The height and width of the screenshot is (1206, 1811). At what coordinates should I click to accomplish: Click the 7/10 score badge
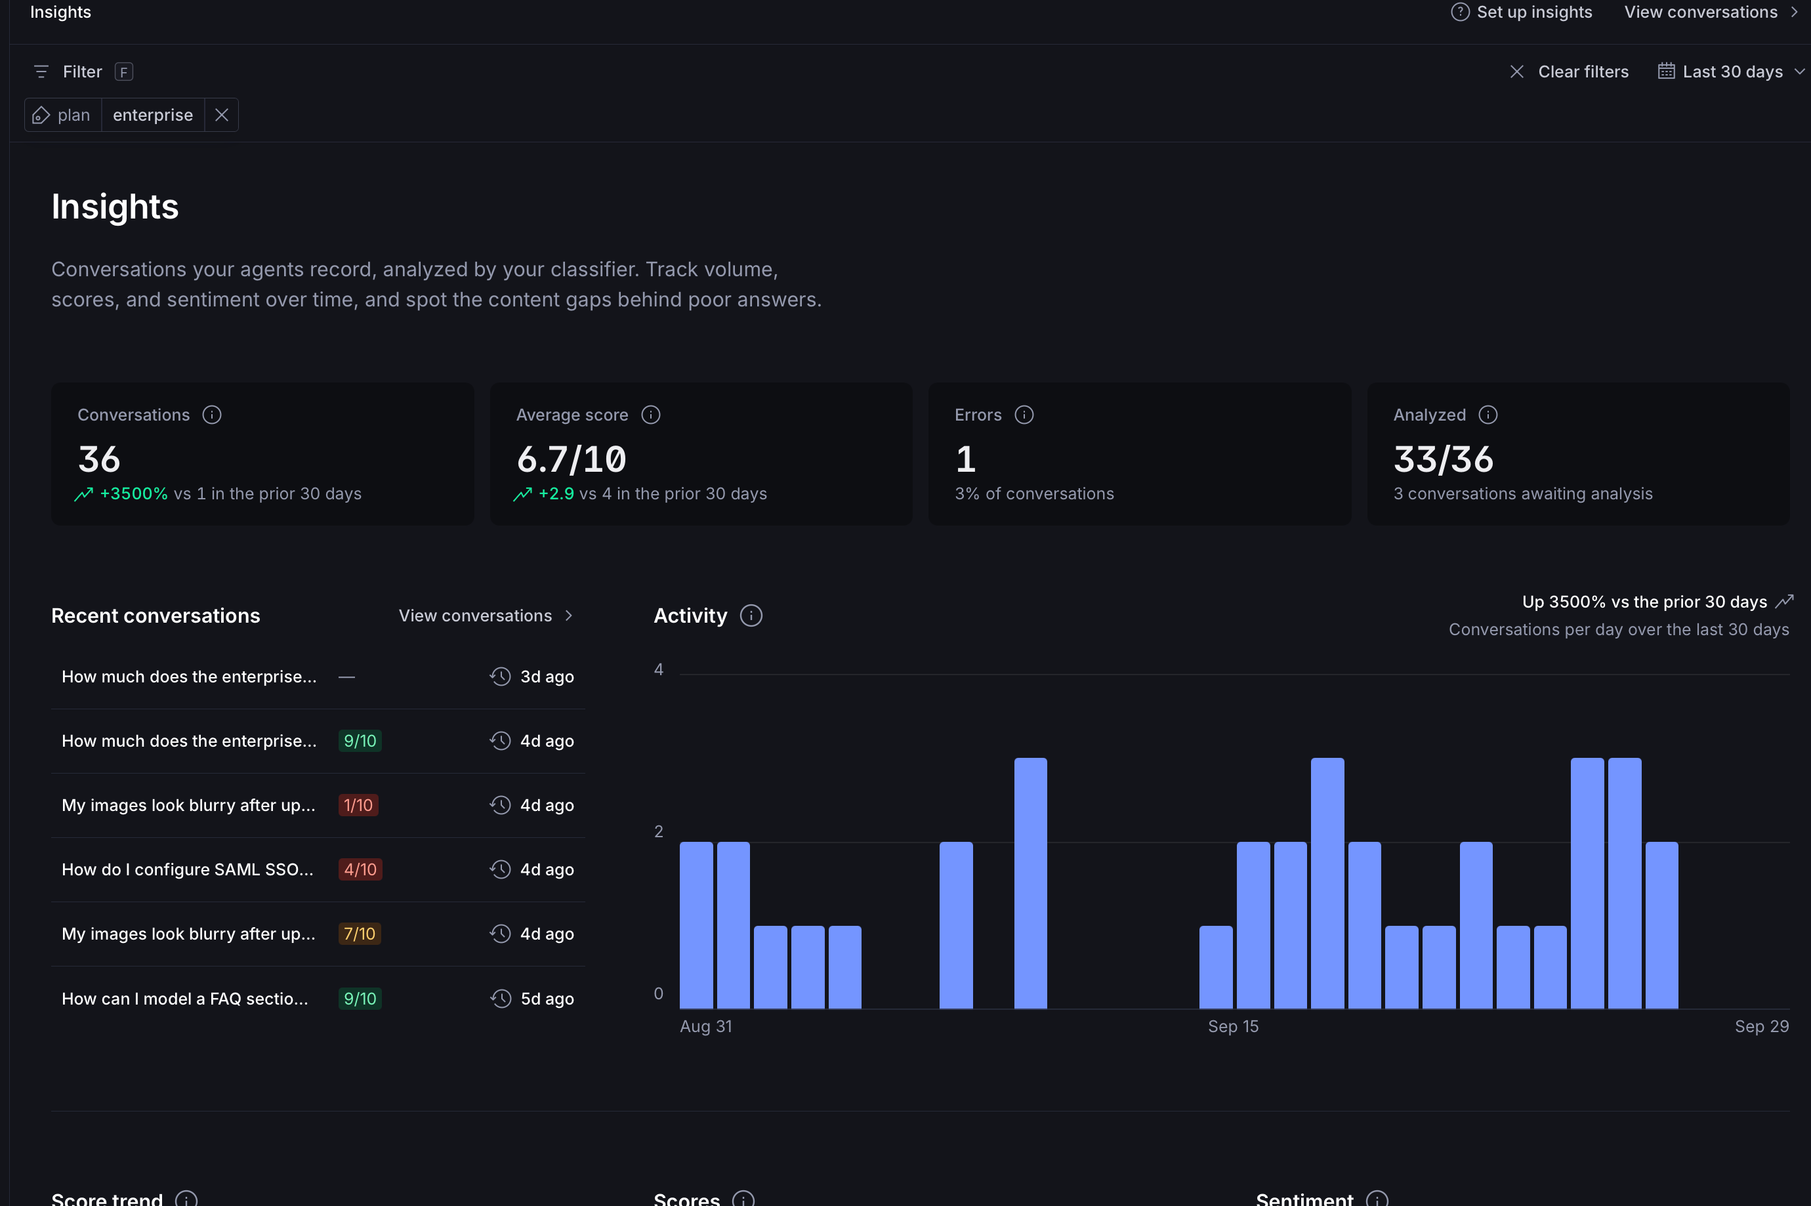coord(359,934)
